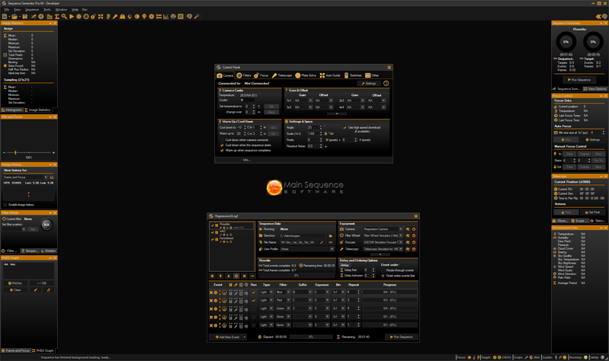
Task: Click zoom-out minus at Pan and Zoom slider start
Action: click(5, 152)
